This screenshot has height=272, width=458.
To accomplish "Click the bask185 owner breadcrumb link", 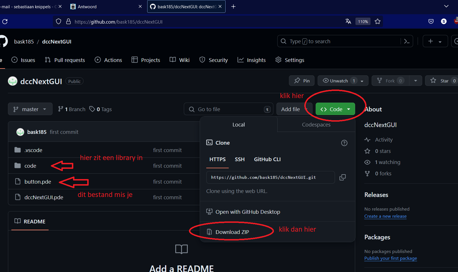I will click(24, 41).
